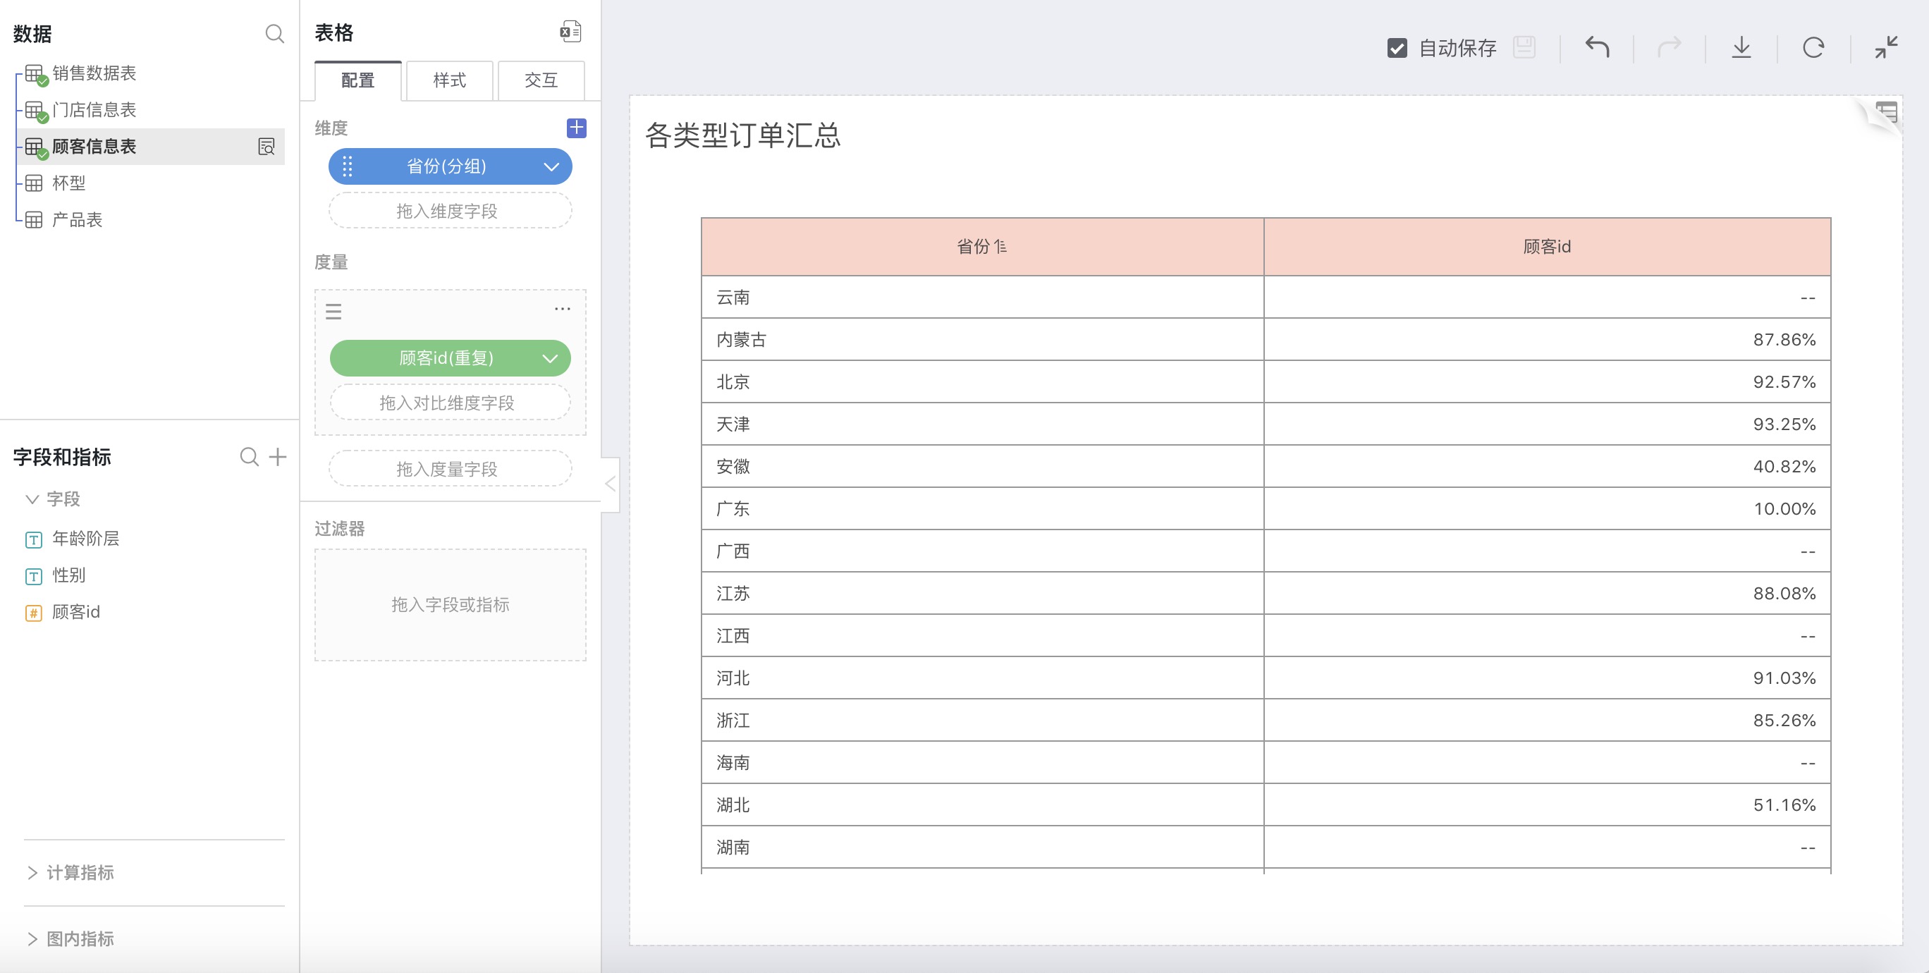Click the 广东 table cell
This screenshot has height=973, width=1929.
pos(982,508)
